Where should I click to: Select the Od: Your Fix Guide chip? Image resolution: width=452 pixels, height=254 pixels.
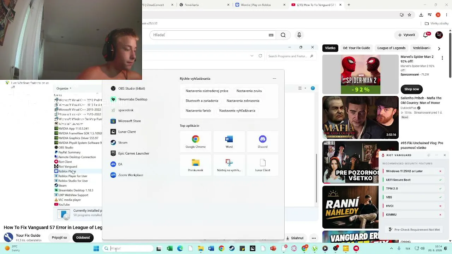[x=356, y=48]
